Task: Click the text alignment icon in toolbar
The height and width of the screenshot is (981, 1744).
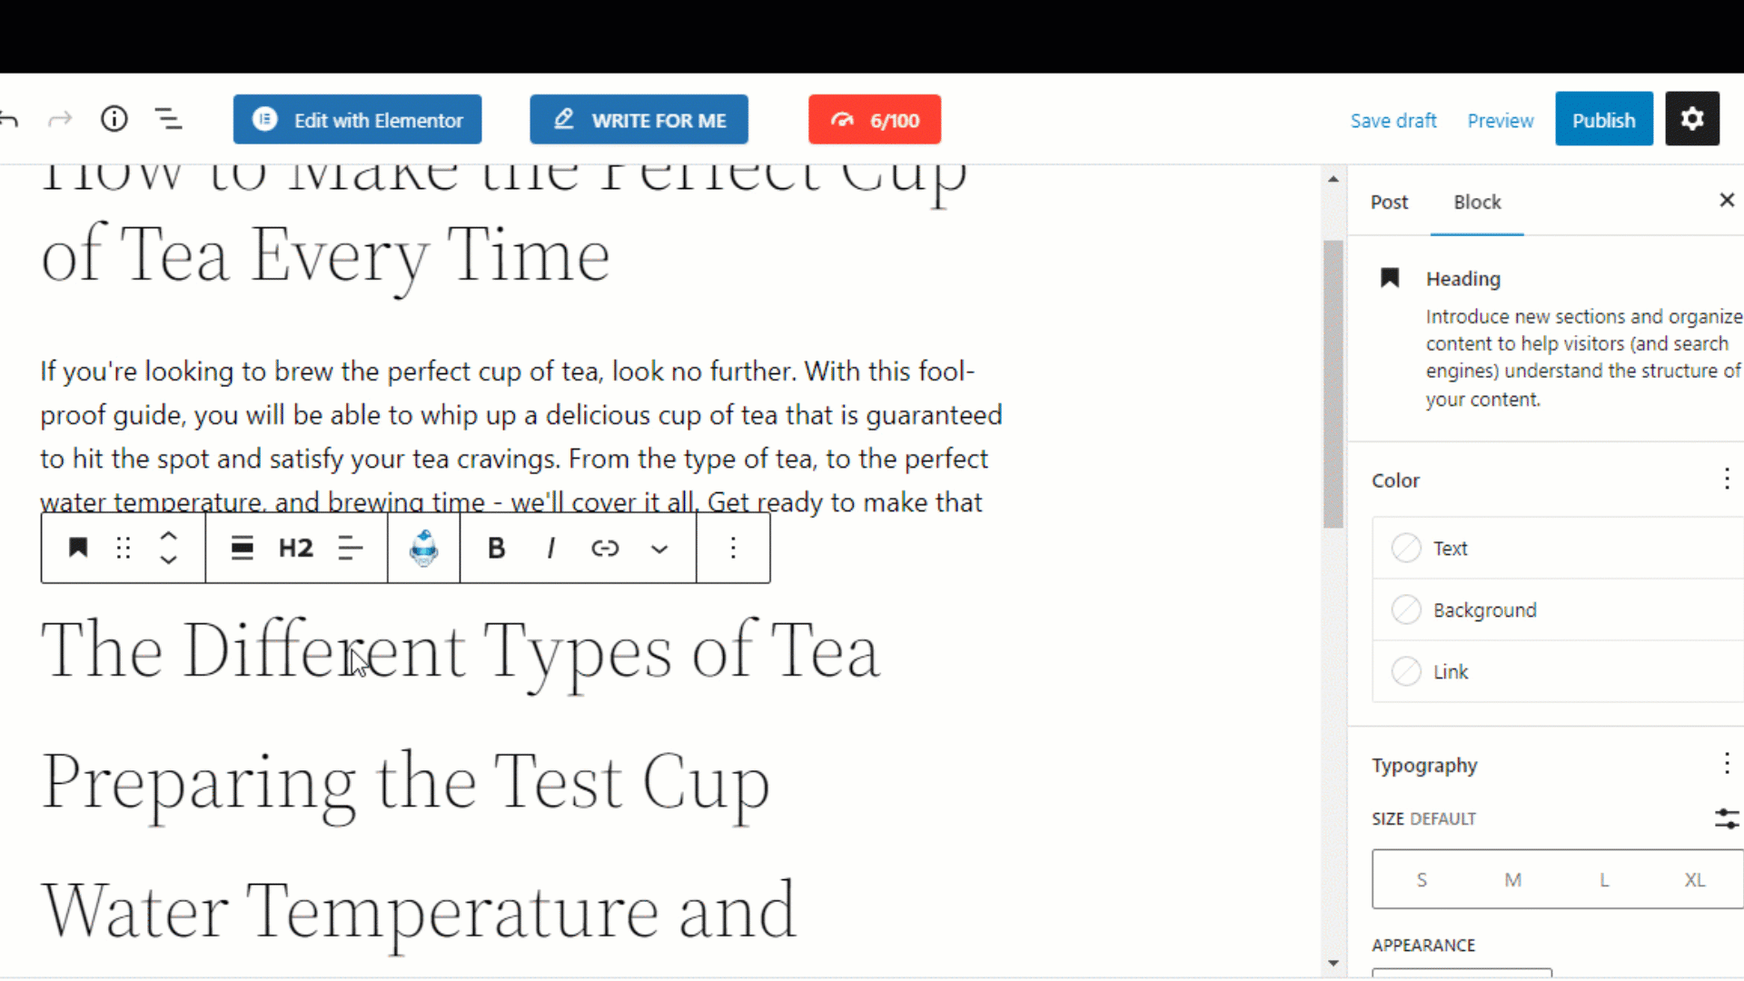Action: click(351, 549)
